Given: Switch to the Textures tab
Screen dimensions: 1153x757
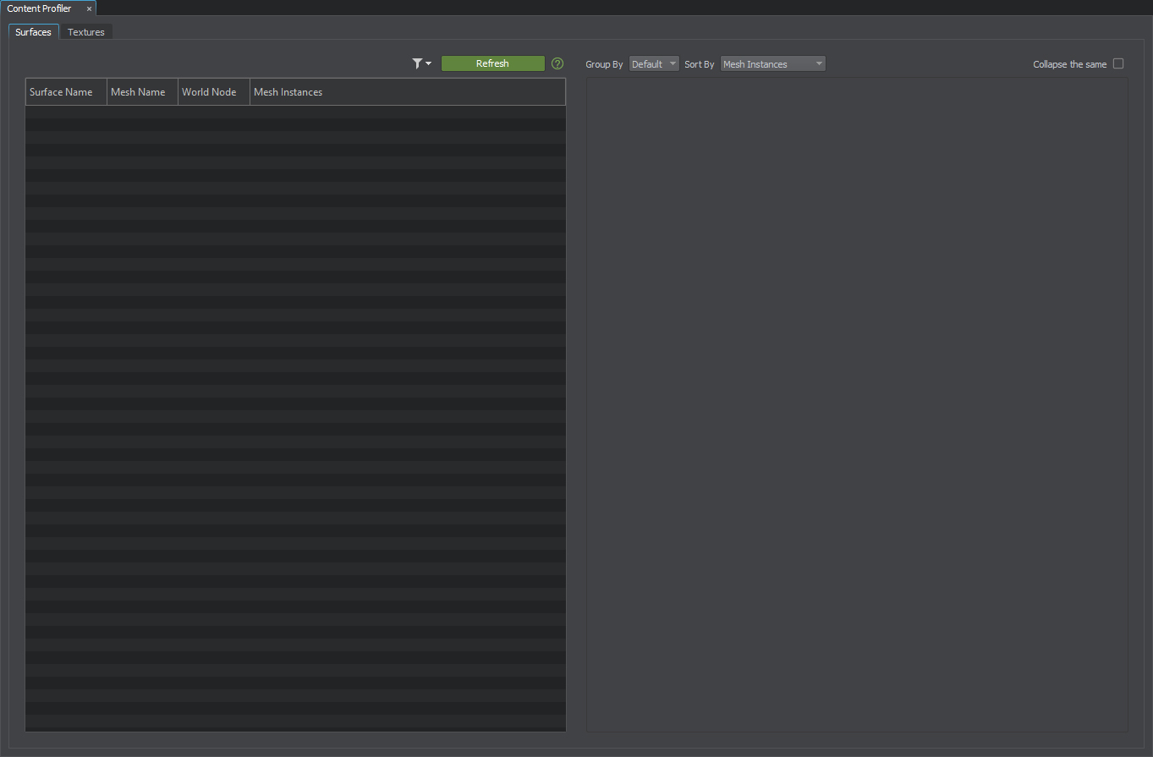Looking at the screenshot, I should (x=86, y=32).
